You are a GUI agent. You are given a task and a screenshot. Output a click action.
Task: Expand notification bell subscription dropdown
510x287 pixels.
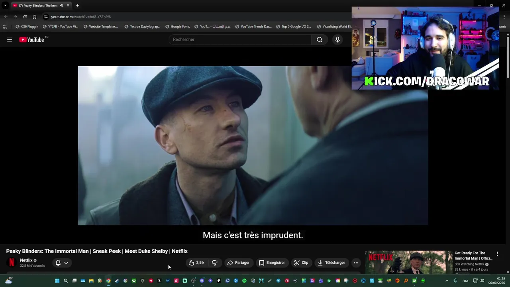click(x=62, y=263)
